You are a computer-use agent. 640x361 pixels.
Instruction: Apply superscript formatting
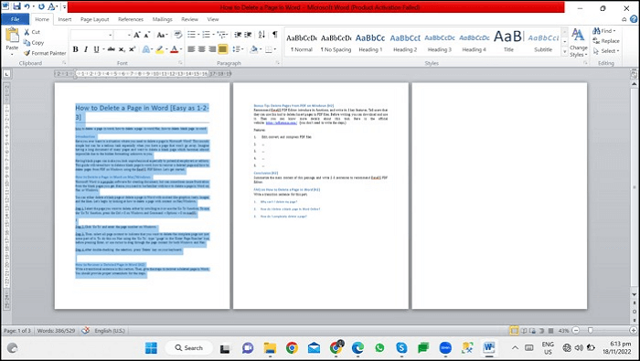tap(132, 49)
